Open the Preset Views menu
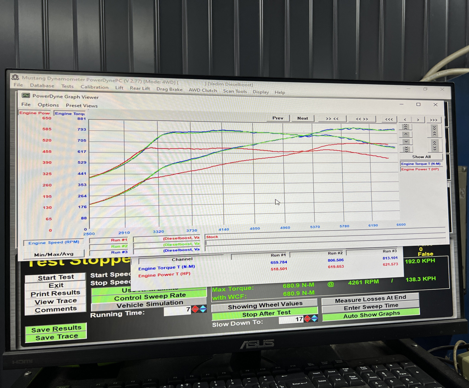Image resolution: width=469 pixels, height=388 pixels. click(x=81, y=105)
